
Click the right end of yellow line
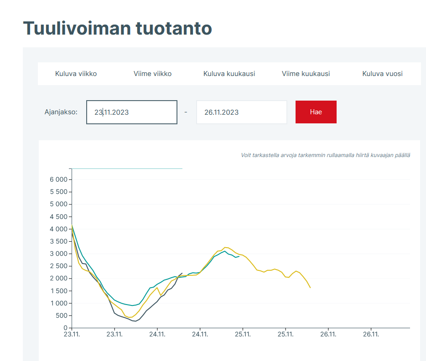coord(310,287)
